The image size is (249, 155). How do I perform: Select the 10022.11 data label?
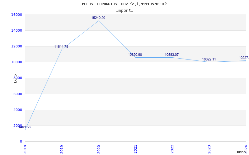[x=209, y=60]
